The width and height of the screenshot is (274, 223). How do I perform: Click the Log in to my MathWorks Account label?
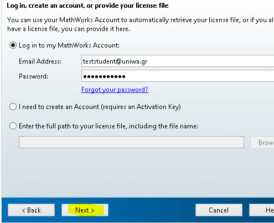click(x=69, y=45)
